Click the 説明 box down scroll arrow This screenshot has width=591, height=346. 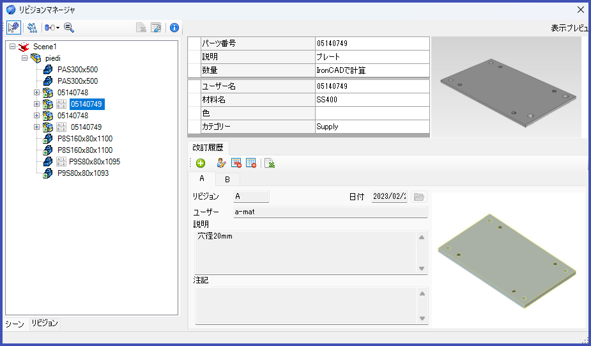(422, 269)
